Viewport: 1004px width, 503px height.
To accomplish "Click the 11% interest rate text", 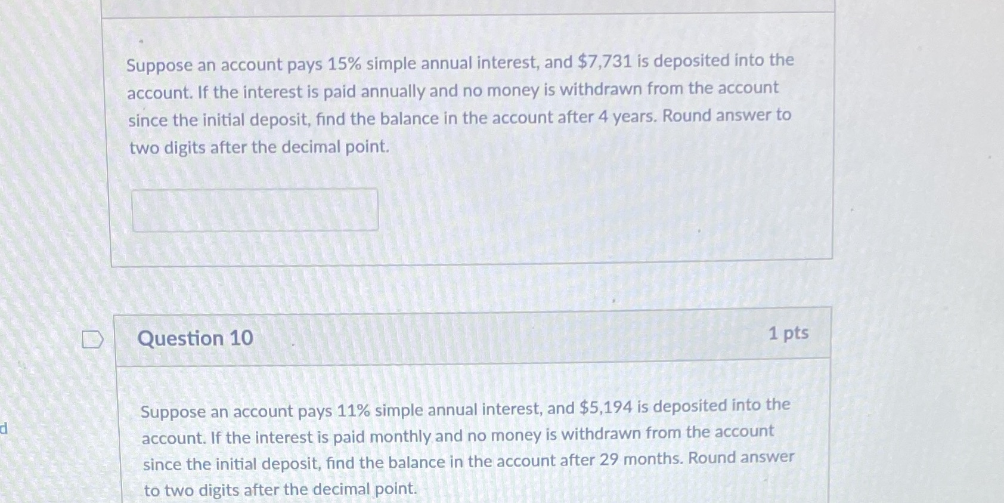I will (x=354, y=411).
